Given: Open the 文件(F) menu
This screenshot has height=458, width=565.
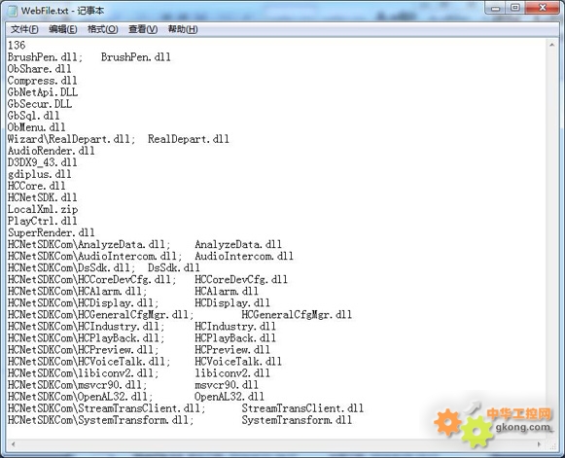Looking at the screenshot, I should (24, 29).
